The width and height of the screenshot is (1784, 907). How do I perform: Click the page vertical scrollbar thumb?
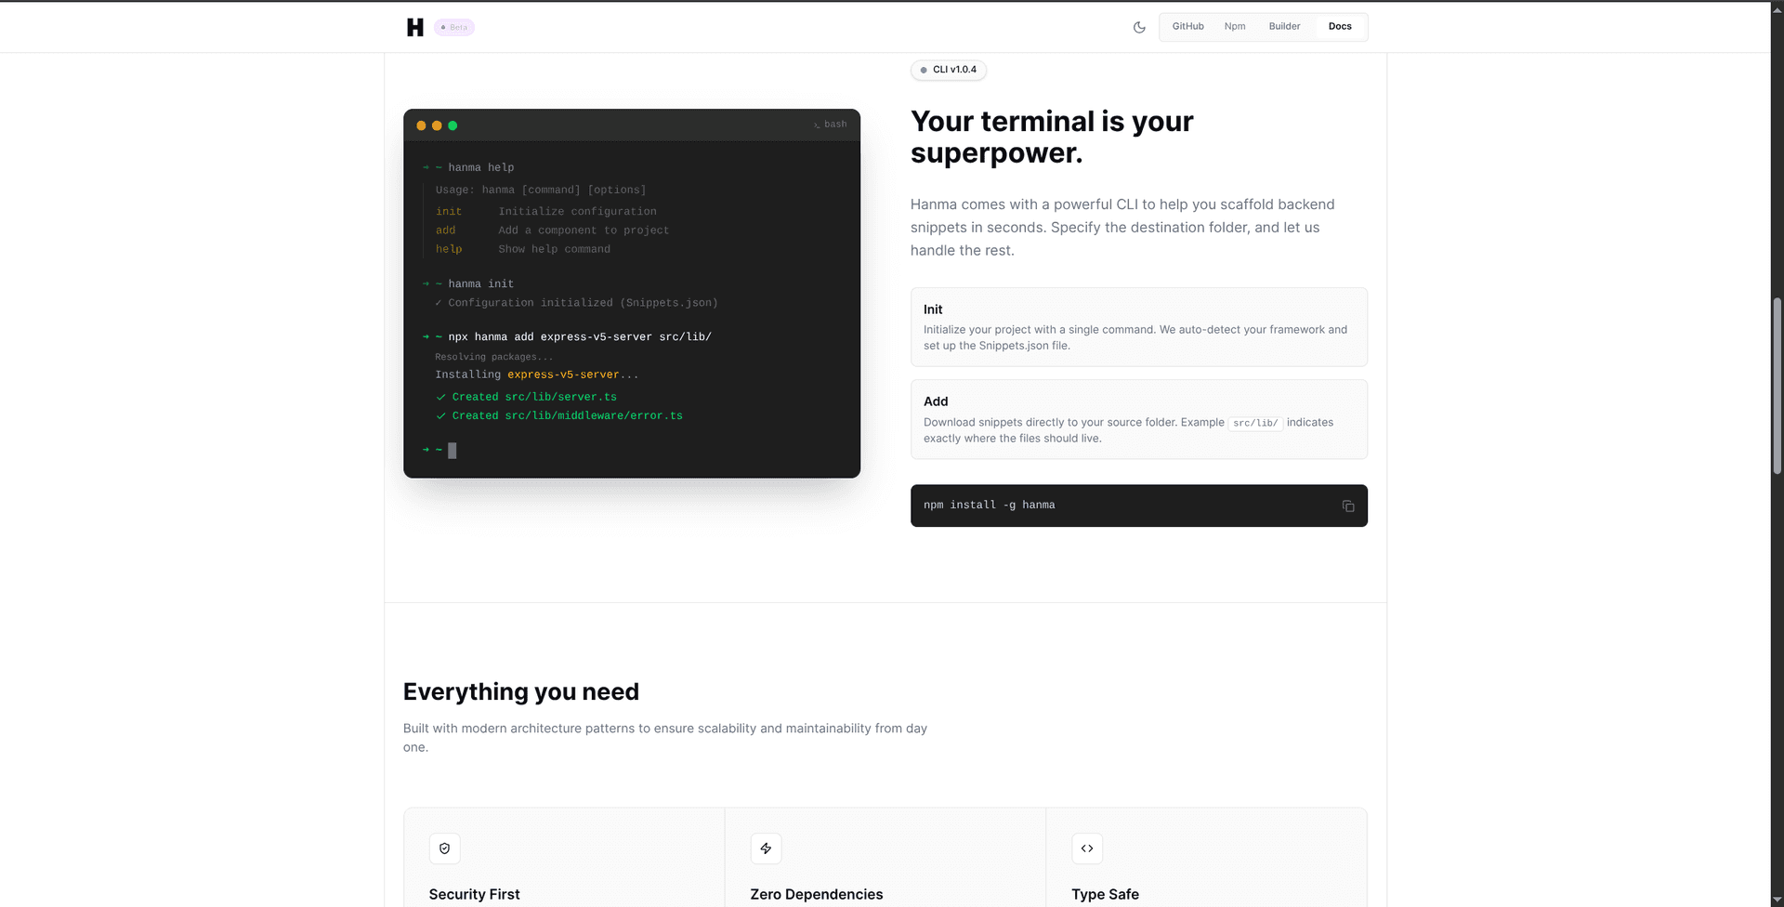[x=1777, y=386]
